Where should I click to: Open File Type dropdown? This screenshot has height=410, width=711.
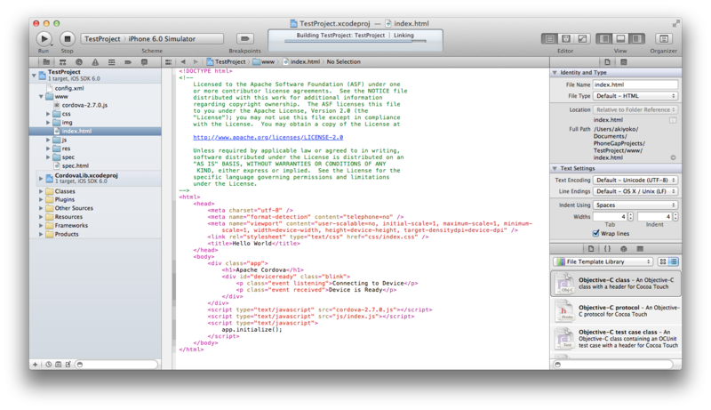point(635,96)
